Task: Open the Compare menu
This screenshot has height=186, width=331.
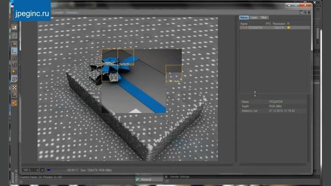Action: [x=58, y=12]
